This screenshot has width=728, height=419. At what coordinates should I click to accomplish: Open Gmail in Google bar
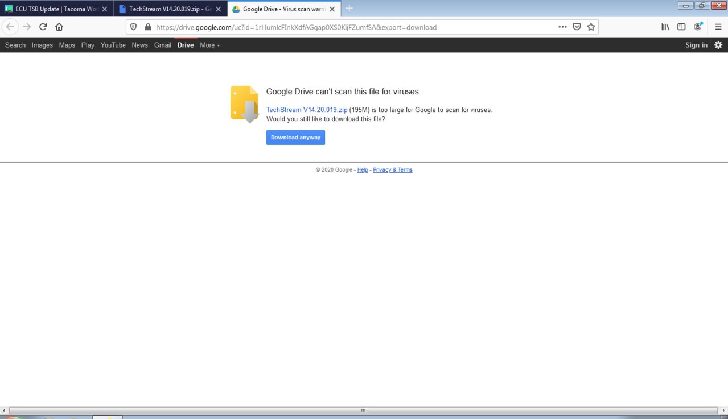[163, 45]
